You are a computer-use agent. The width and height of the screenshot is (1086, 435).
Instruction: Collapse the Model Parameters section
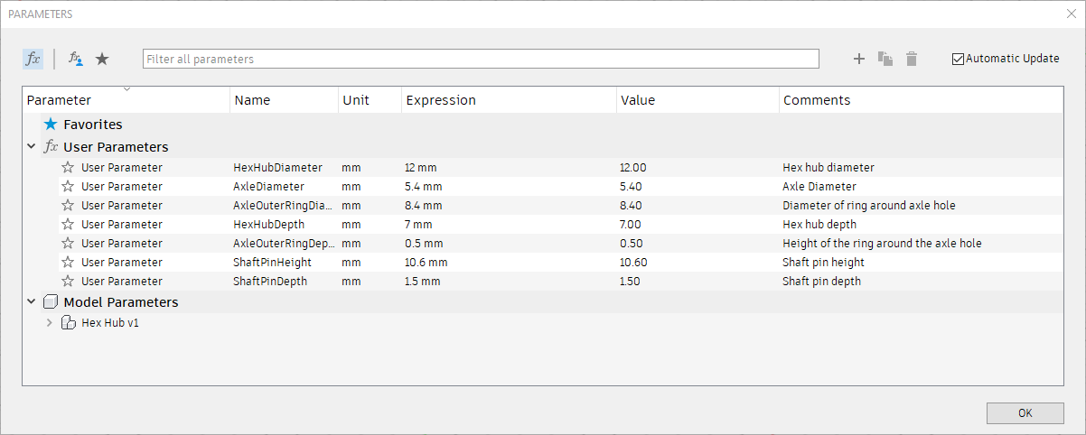32,302
